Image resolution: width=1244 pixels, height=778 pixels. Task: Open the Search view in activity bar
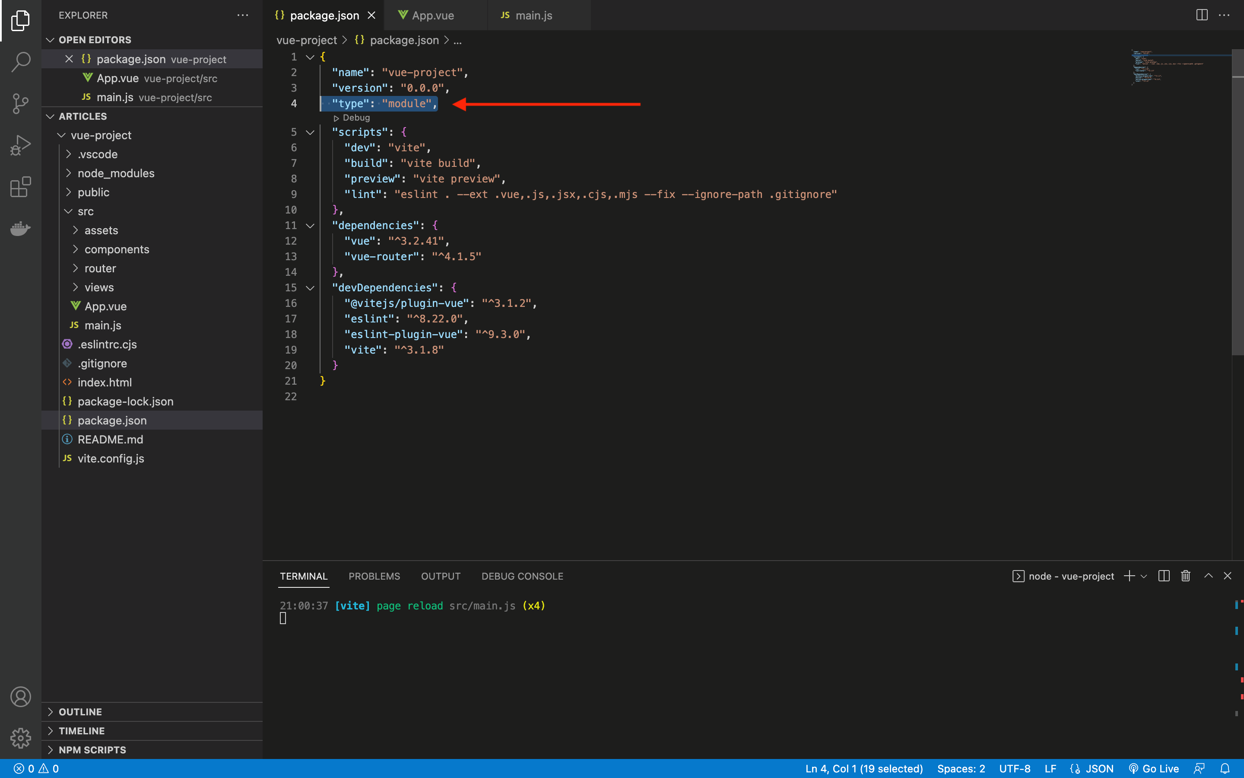21,62
